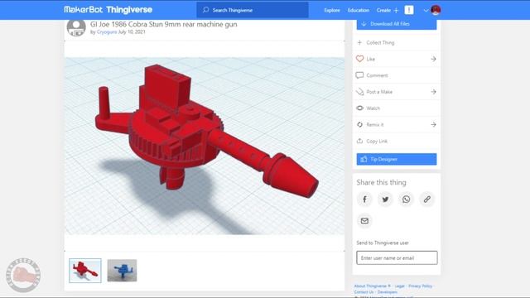Screen dimensions: 530x298
Task: Click the round copy link icon
Action: [x=427, y=199]
